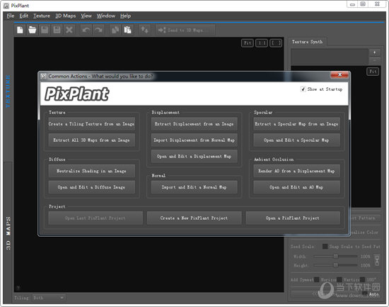The image size is (389, 307).
Task: Switch to the 3D MAPS side tab
Action: pos(8,233)
